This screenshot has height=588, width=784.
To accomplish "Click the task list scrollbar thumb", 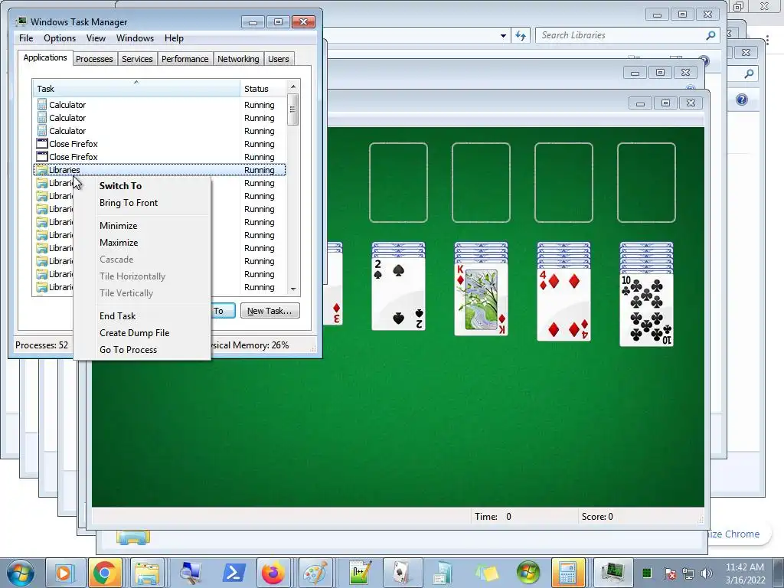I will click(x=293, y=110).
